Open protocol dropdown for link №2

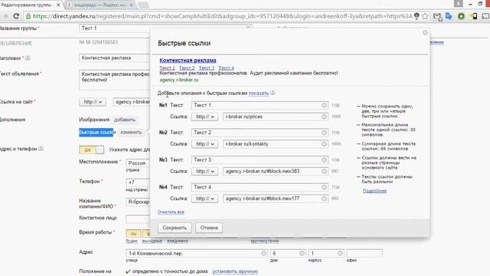[204, 144]
